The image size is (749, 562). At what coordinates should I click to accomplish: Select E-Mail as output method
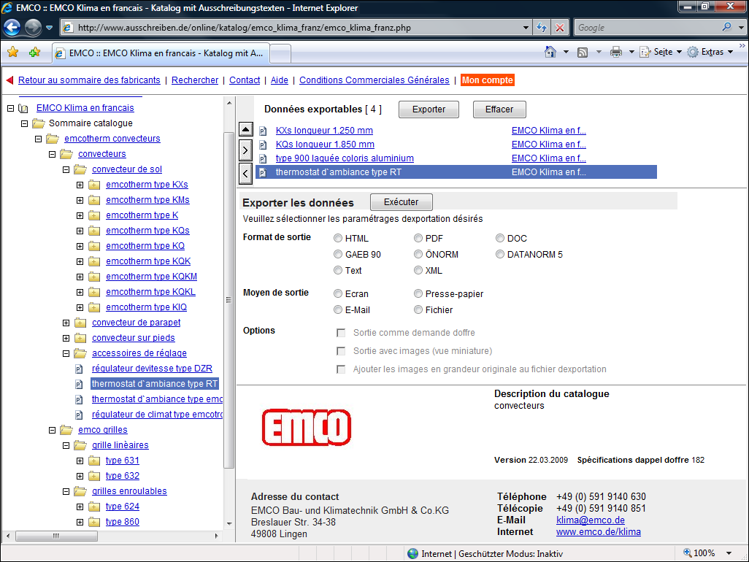point(338,310)
